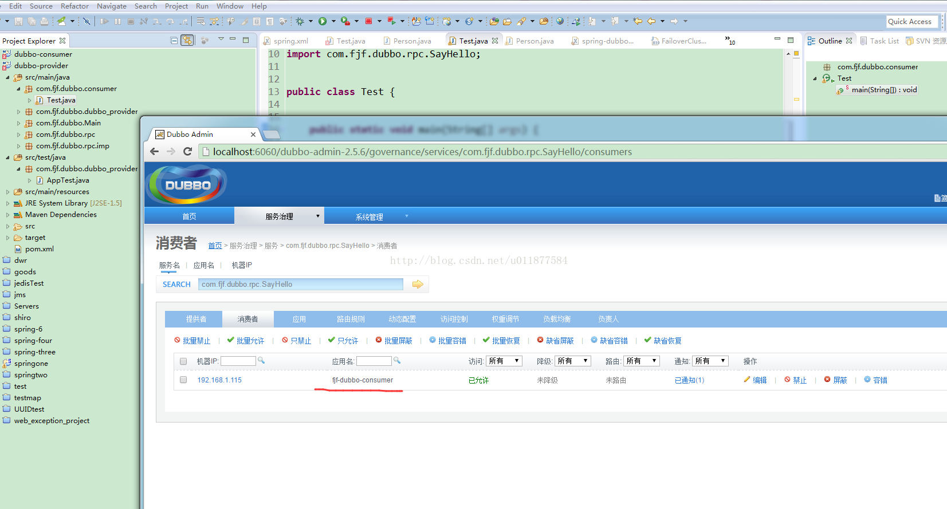Viewport: 947px width, 509px height.
Task: Click pencil 编辑 for fjf-dubbo-consumer row
Action: (755, 380)
